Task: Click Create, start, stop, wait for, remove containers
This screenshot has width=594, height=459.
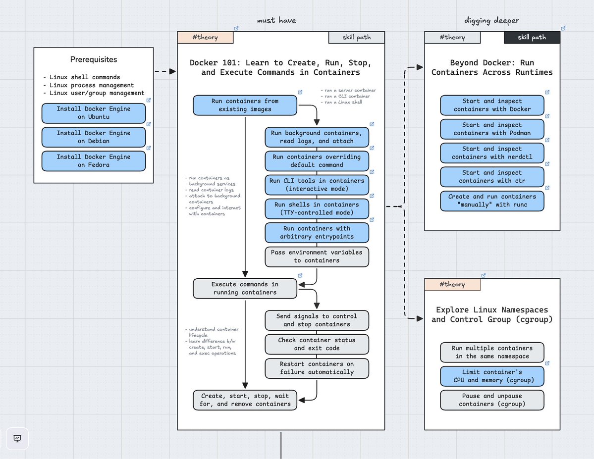Action: [x=245, y=400]
